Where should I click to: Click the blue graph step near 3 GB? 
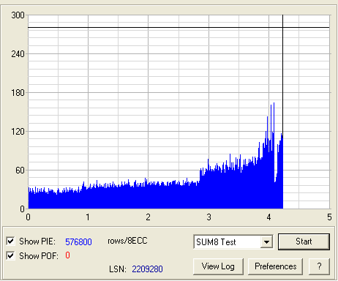(200, 174)
